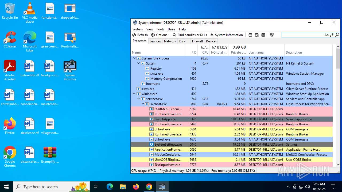Sort by the Private bytes column header
The height and width of the screenshot is (192, 342).
pos(238,50)
